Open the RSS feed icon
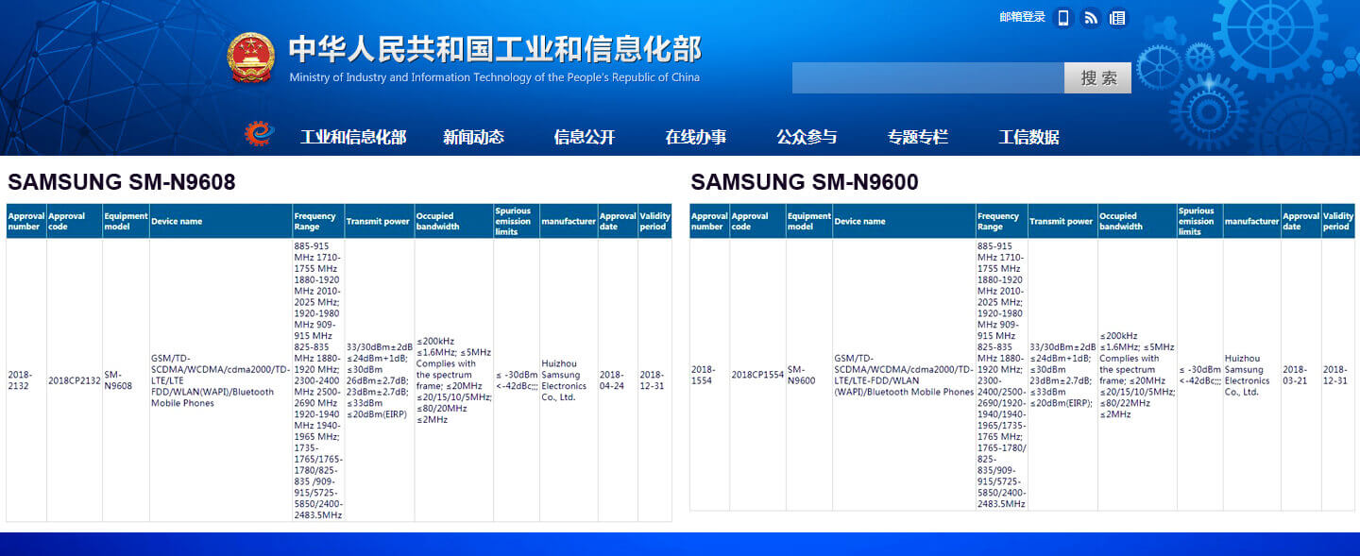Viewport: 1360px width, 556px height. click(x=1091, y=18)
